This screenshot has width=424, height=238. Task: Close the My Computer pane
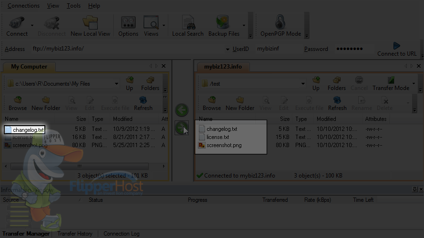[164, 66]
